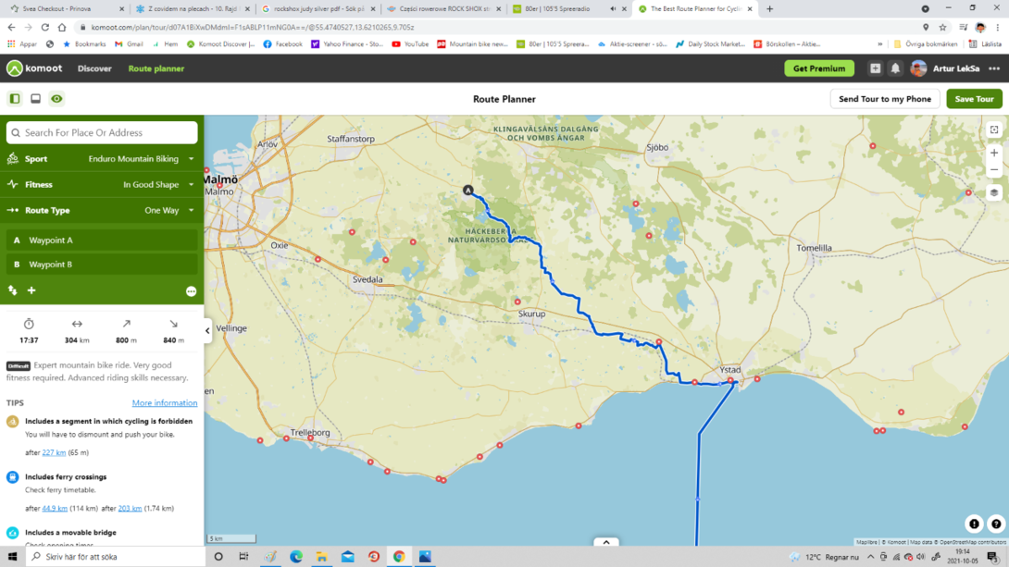1009x567 pixels.
Task: Click the Search For Place Or Address field
Action: [x=102, y=132]
